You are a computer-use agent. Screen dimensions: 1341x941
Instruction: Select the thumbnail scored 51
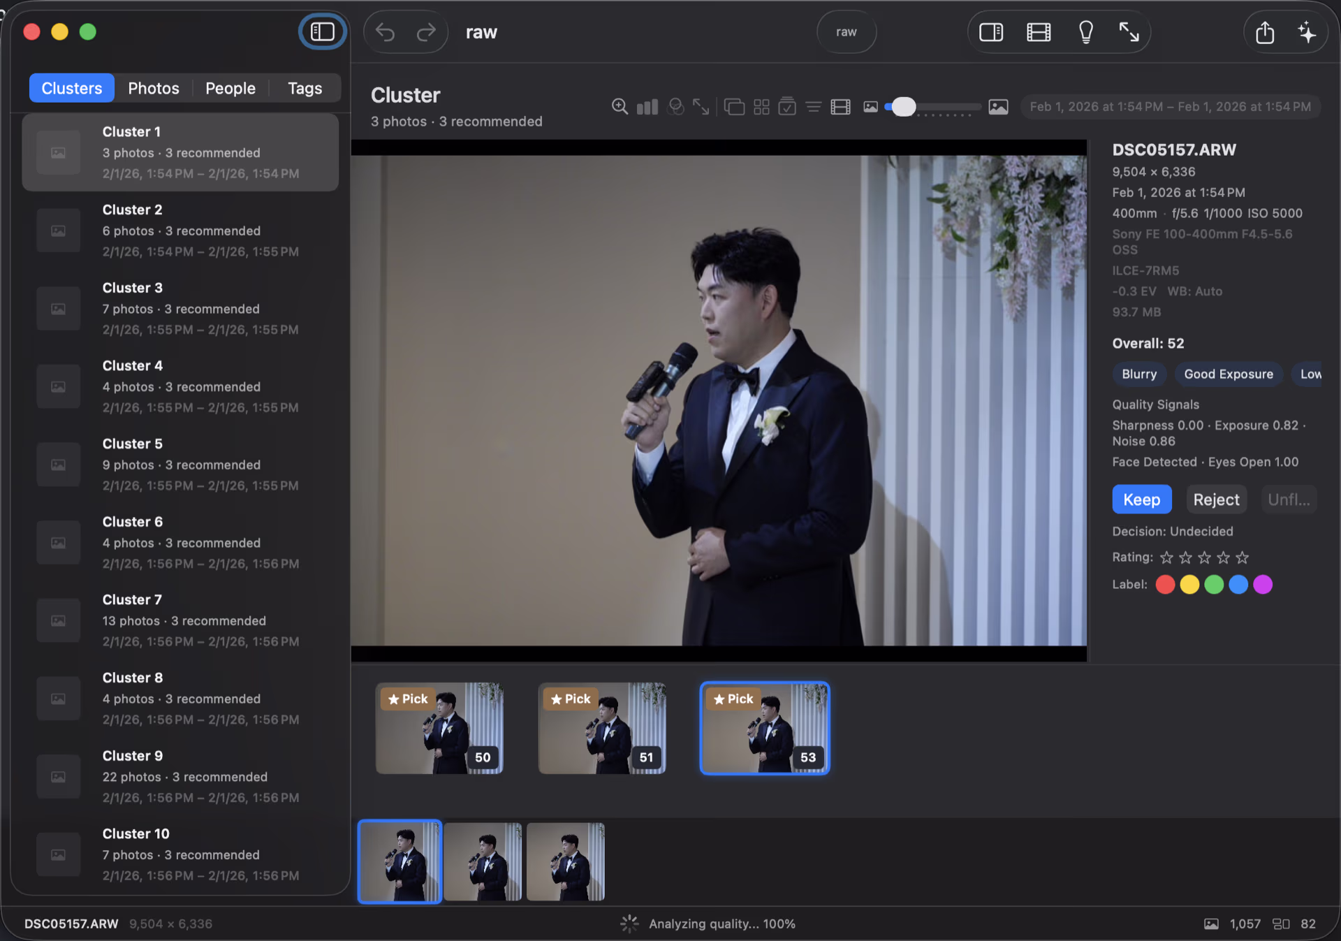pos(601,728)
